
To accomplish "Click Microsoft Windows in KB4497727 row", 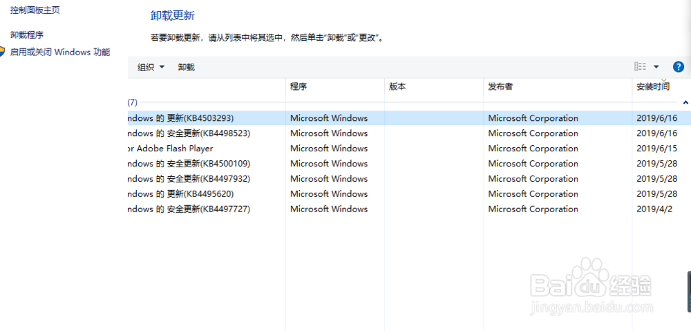I will pyautogui.click(x=329, y=209).
